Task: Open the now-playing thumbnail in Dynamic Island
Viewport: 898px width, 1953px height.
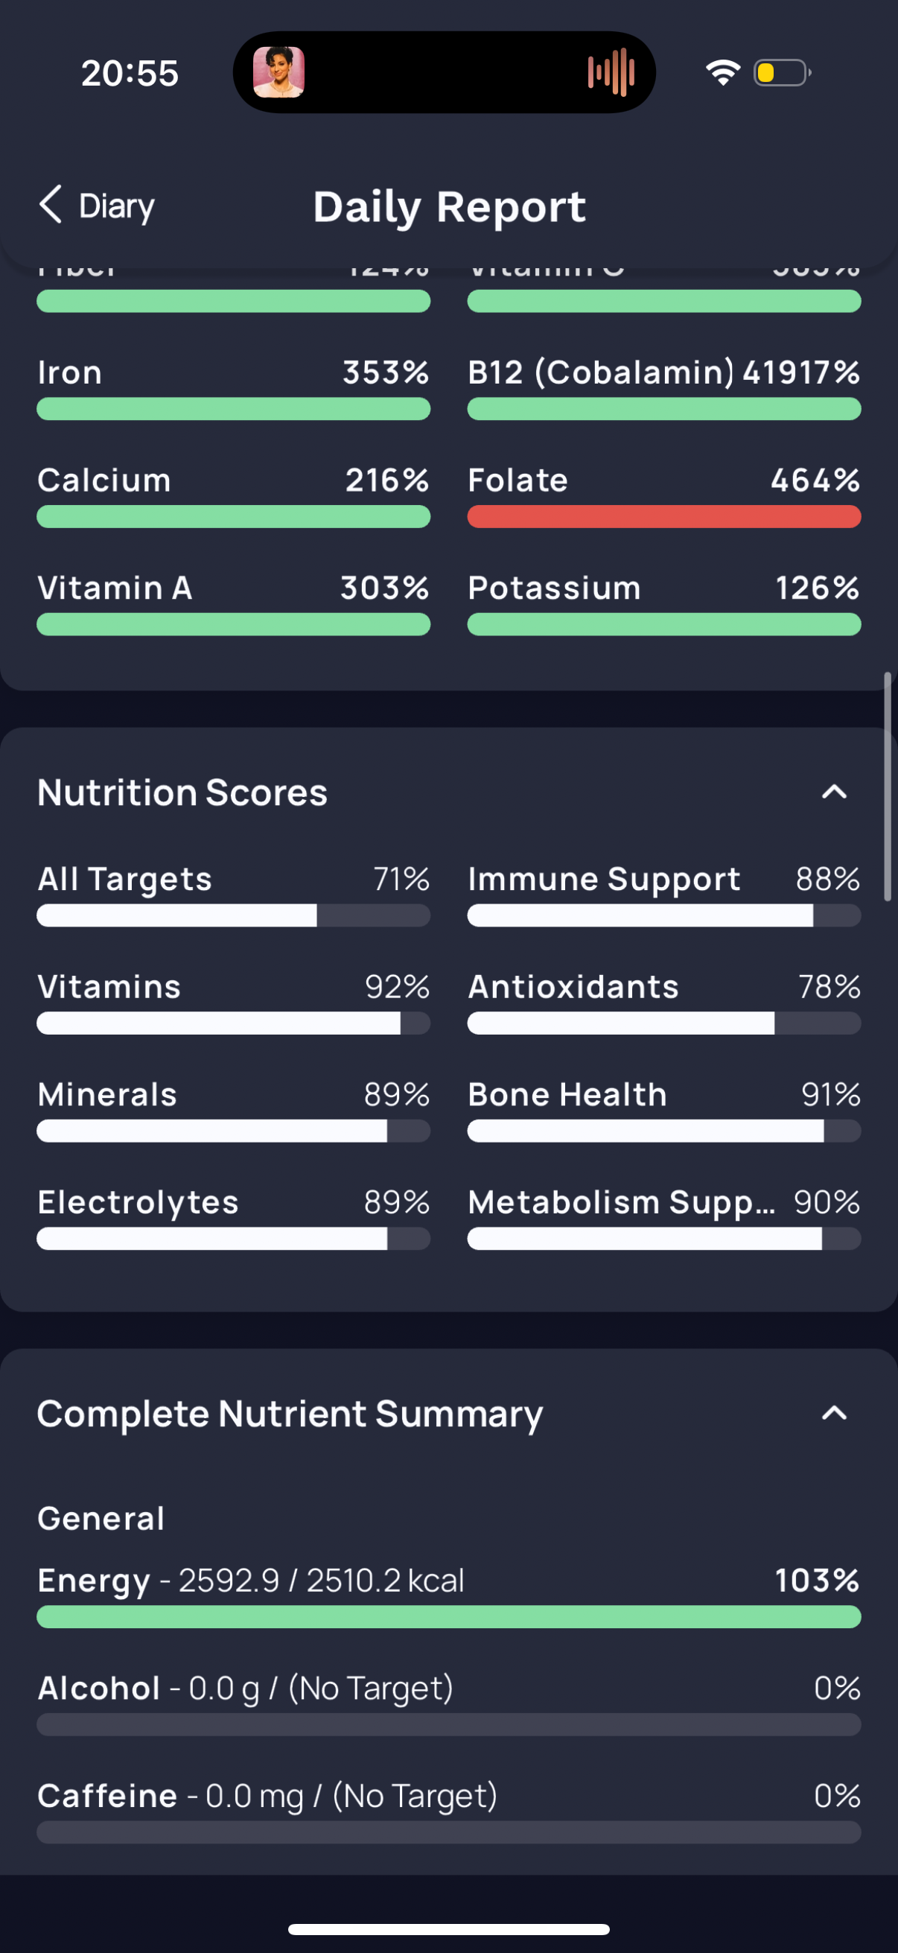Action: point(279,72)
